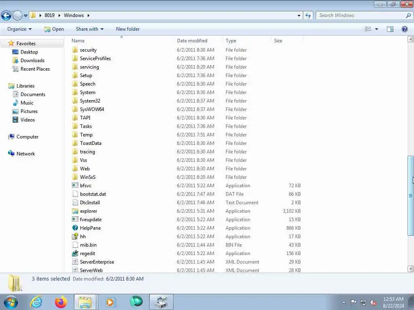Click the muted volume tray icon
This screenshot has width=414, height=310.
pos(373,302)
